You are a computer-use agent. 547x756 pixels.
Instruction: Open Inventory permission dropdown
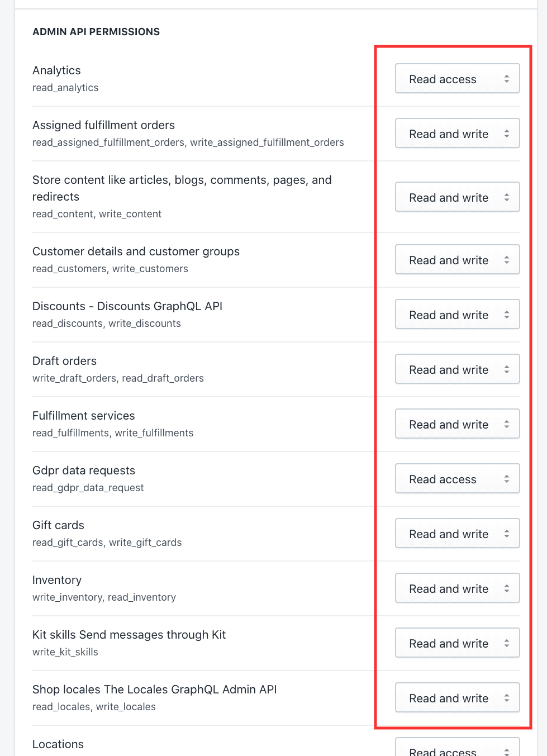coord(457,588)
